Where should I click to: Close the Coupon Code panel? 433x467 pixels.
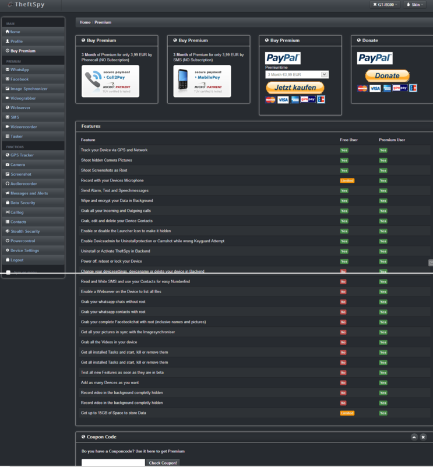(x=423, y=437)
